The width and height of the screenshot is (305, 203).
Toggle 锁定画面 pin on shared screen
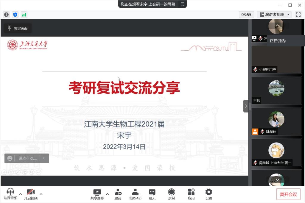(17, 28)
